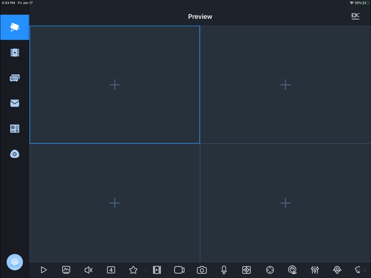Open the alarm sensor sidebar icon

point(15,154)
